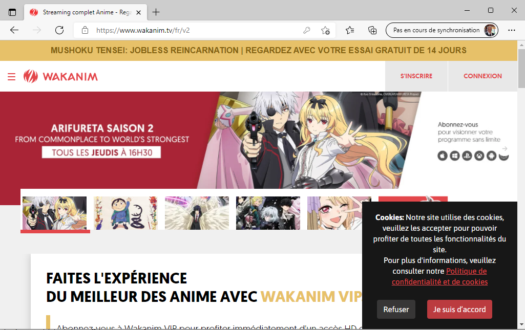Viewport: 525px width, 330px height.
Task: Close the Streaming complet Anime tab
Action: click(x=139, y=12)
